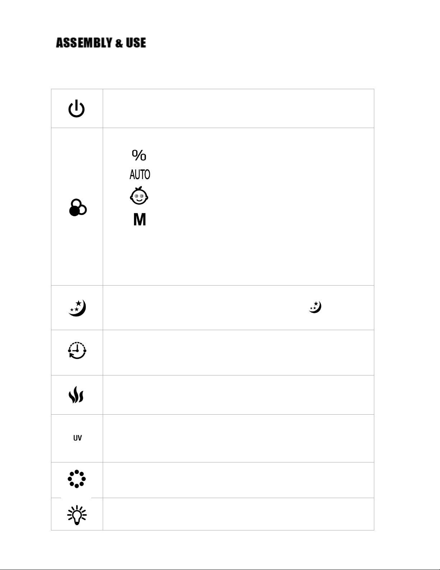Click the blank cell beside flame icon
This screenshot has width=440, height=570.
coord(238,395)
